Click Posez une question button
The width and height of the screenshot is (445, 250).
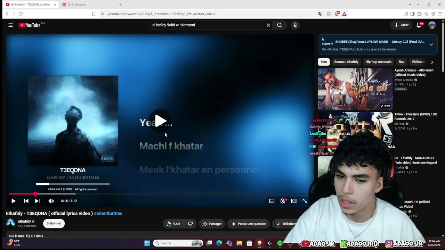coord(249,224)
